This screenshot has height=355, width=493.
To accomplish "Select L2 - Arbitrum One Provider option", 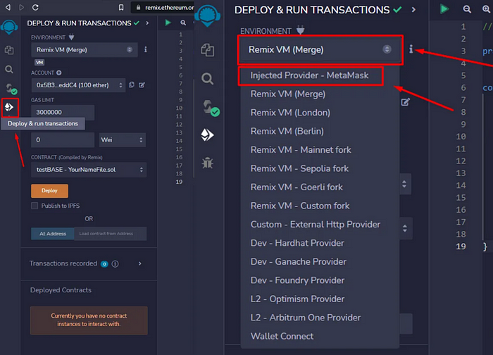I will pos(306,318).
